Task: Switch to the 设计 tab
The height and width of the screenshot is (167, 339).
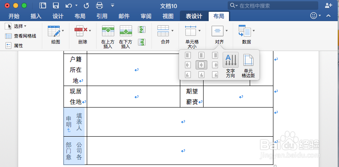Action: click(58, 16)
